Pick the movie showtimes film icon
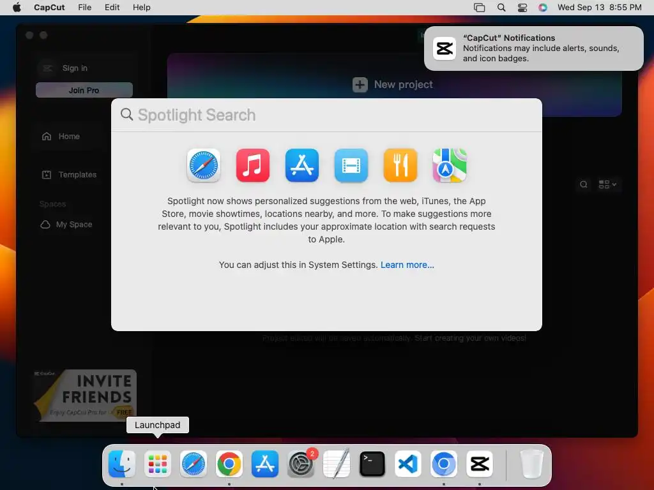 coord(351,165)
